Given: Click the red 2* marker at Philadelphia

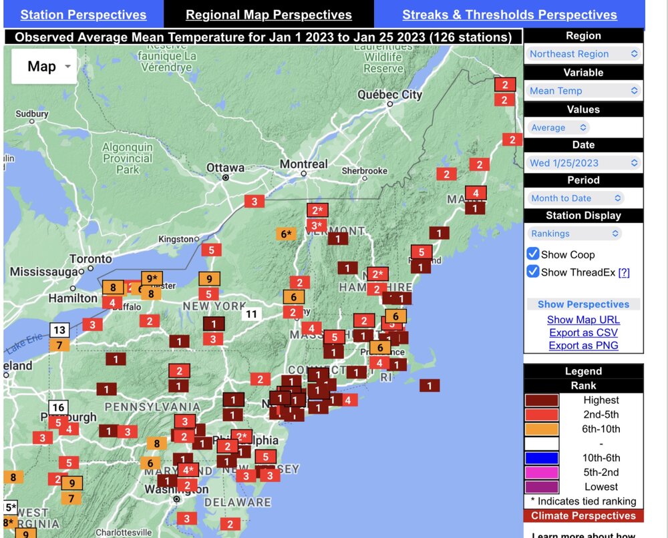Looking at the screenshot, I should click(x=242, y=437).
